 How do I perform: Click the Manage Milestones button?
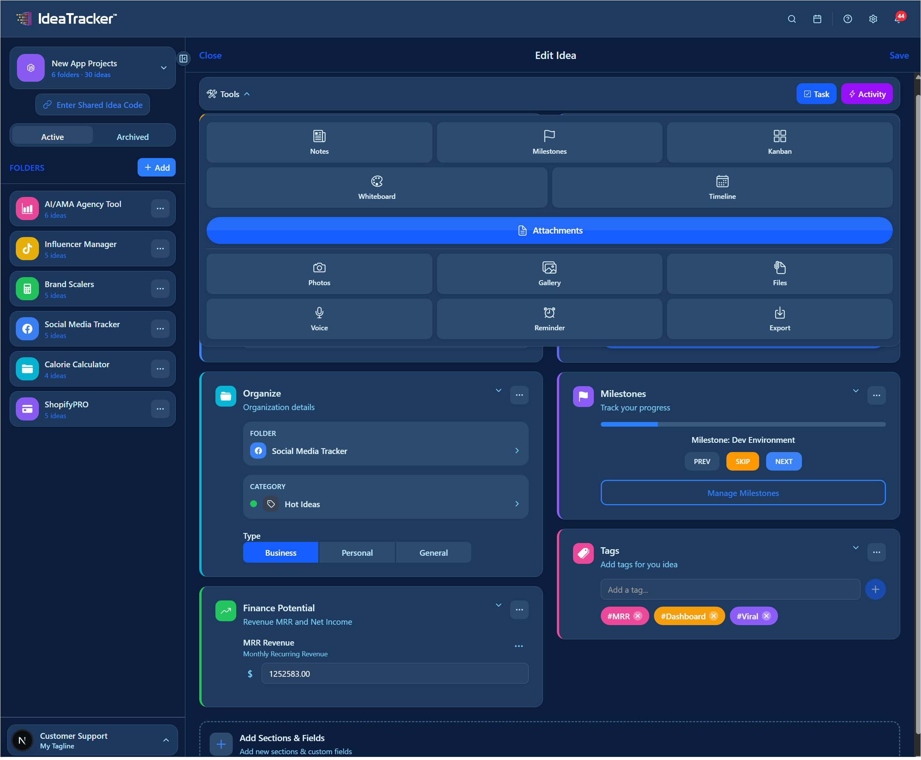pyautogui.click(x=743, y=493)
